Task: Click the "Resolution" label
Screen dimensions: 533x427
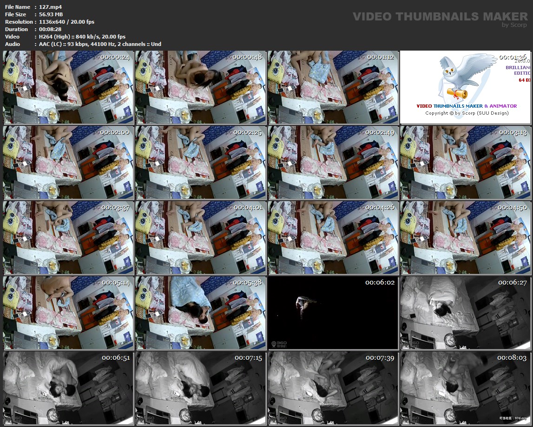Action: 19,22
